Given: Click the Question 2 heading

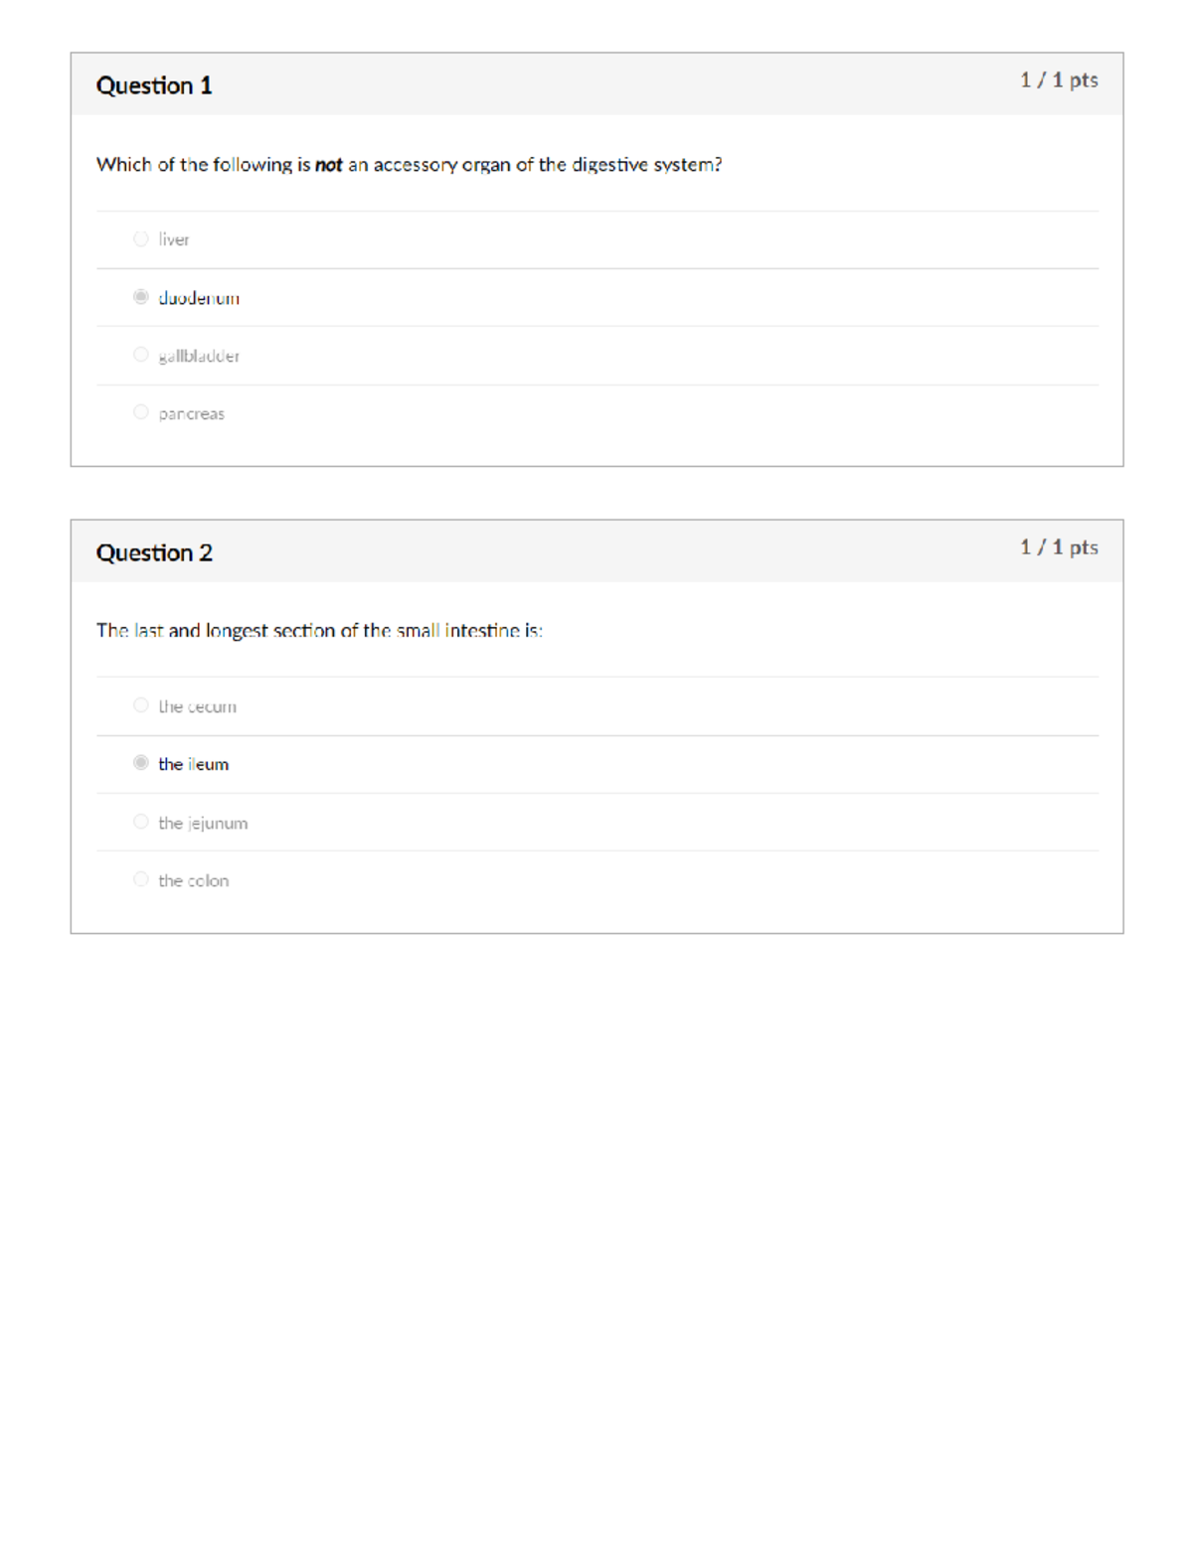Looking at the screenshot, I should tap(154, 552).
